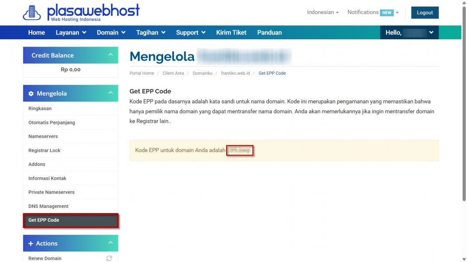Click the plus icon in Actions header
The width and height of the screenshot is (467, 262).
pos(31,244)
